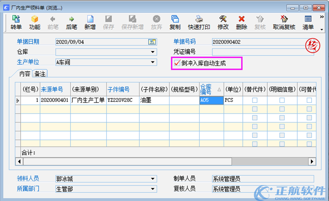Switch to the 备注 tab
This screenshot has height=201, width=329.
(40, 74)
